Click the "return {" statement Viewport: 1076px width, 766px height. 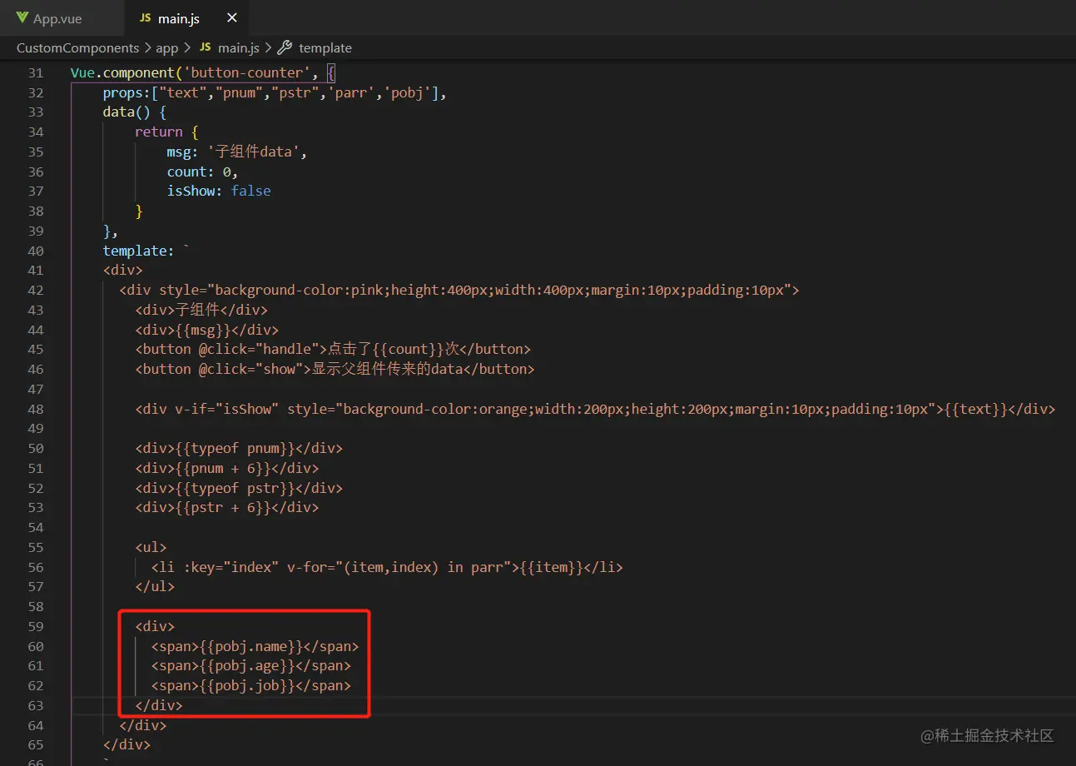(x=166, y=132)
